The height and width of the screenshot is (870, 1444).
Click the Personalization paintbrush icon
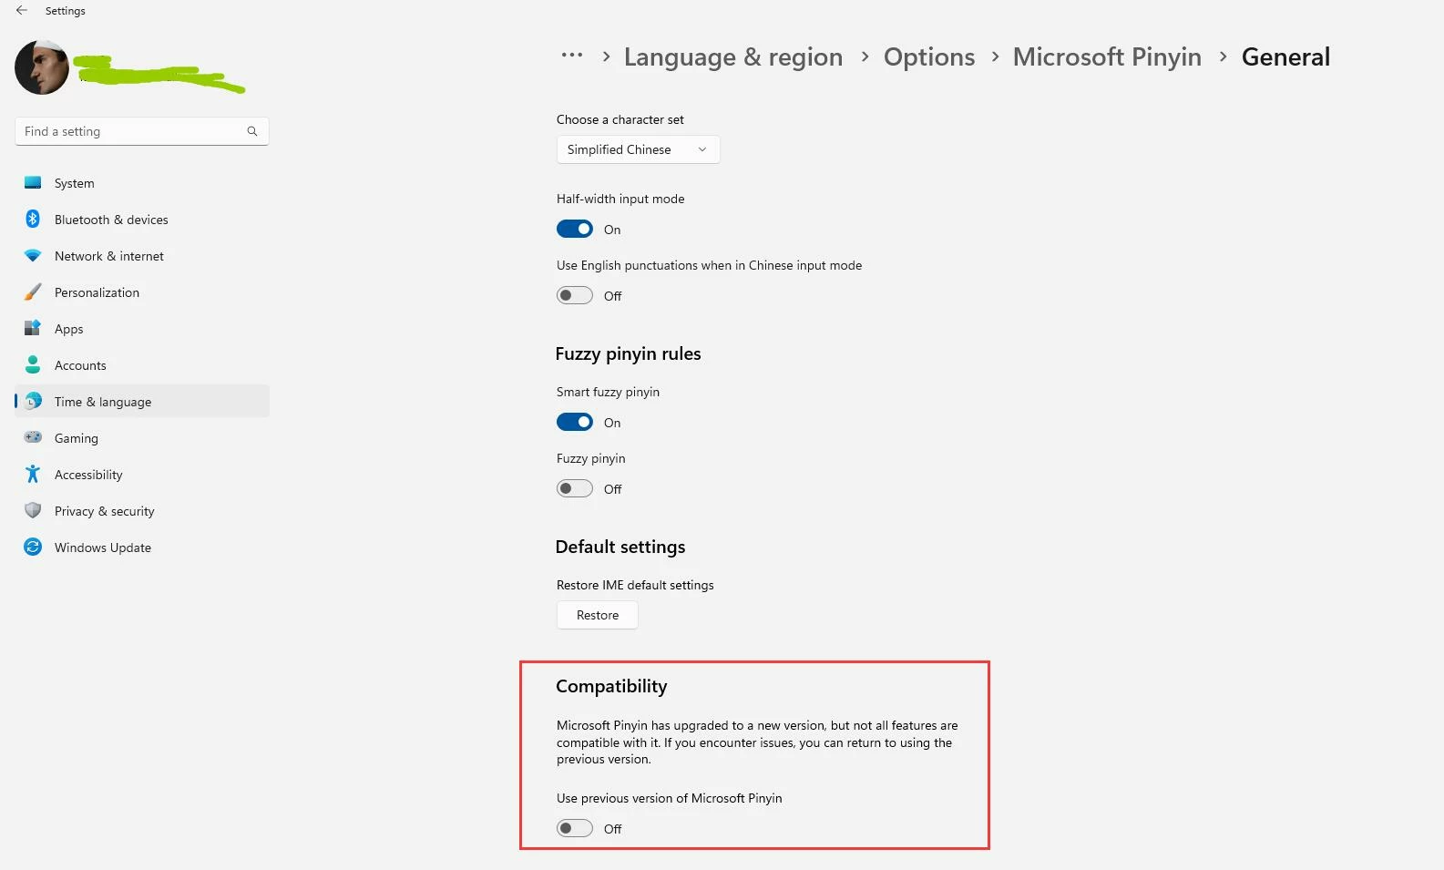[33, 292]
